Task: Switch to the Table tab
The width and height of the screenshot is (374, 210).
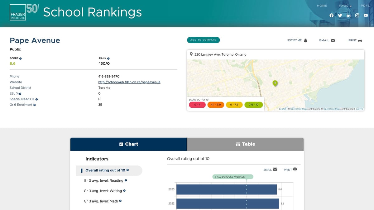Action: pyautogui.click(x=245, y=144)
